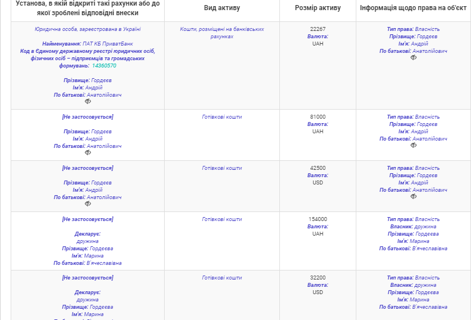Click the "Розмір активу" column header
Screen dimensions: 471x320
[x=318, y=8]
